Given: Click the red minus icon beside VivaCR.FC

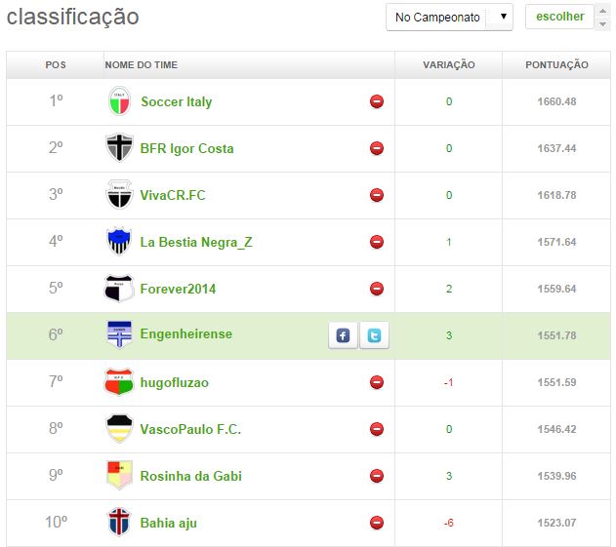Looking at the screenshot, I should (x=377, y=195).
